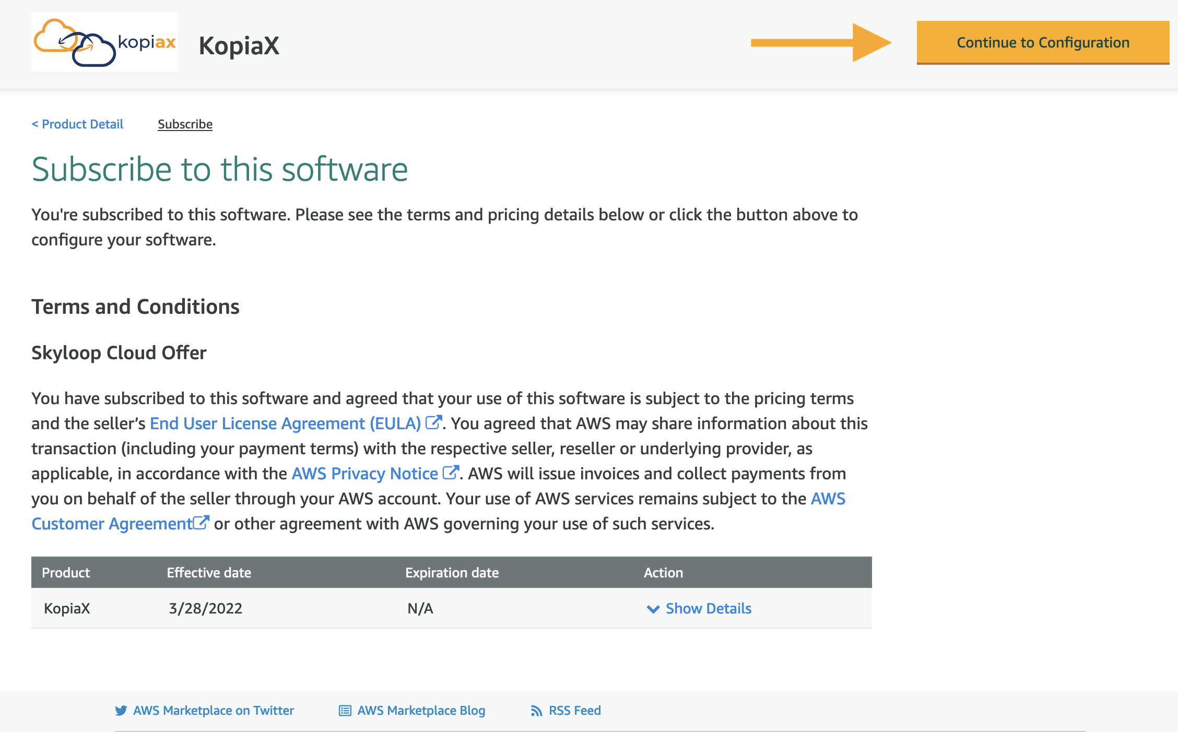
Task: Open the kopiax logo image
Action: [x=104, y=42]
